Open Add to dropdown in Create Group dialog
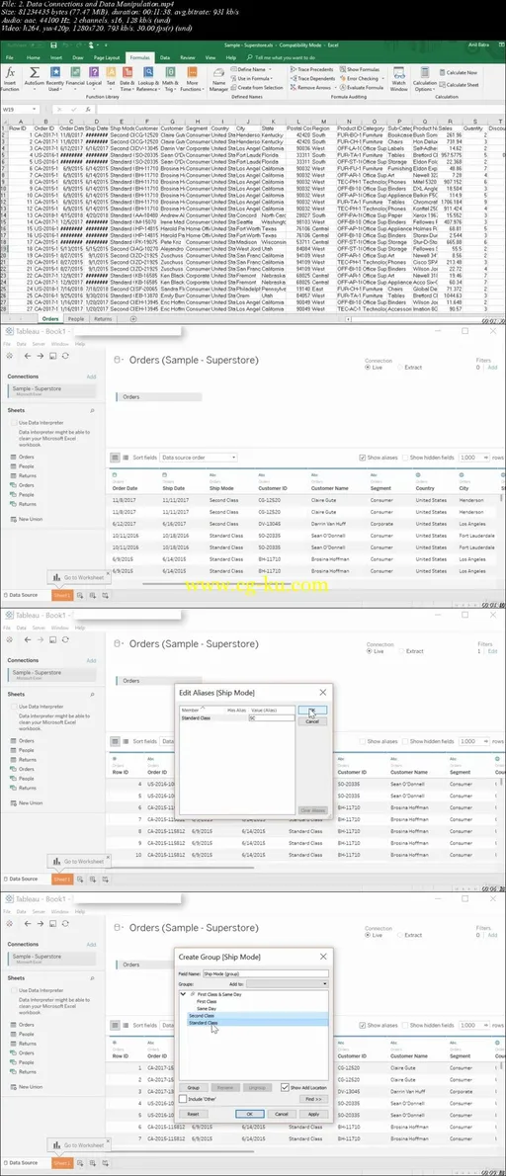This screenshot has height=1176, width=506. point(288,983)
